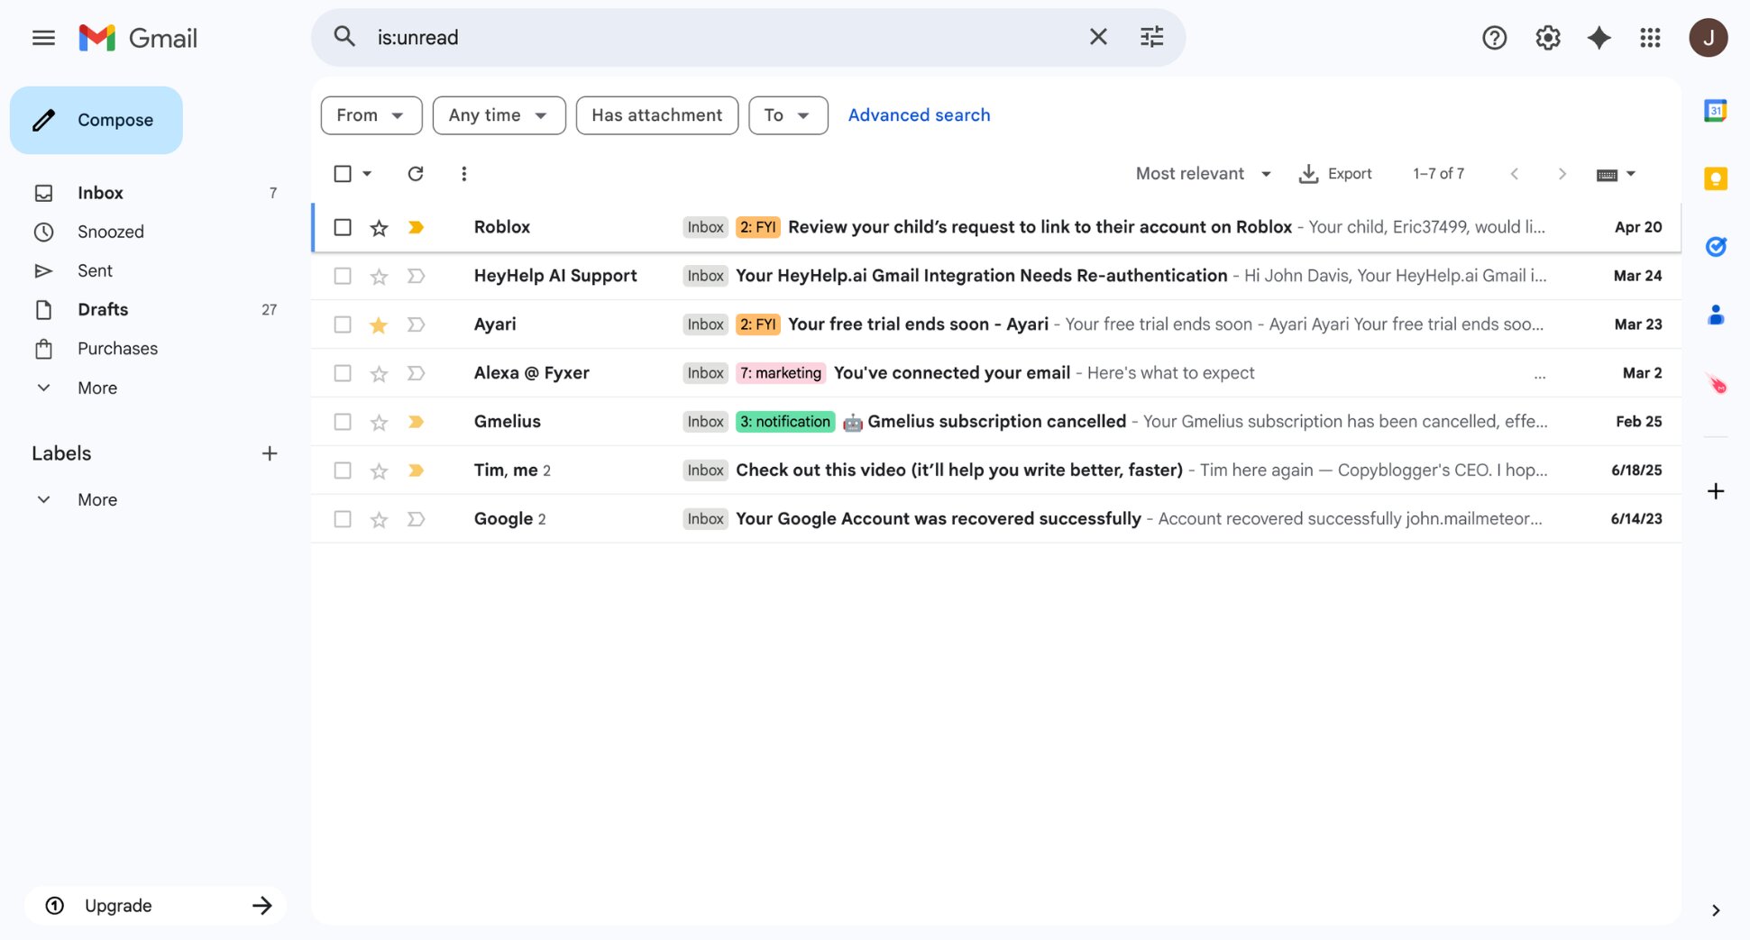Click the Upgrade button
1750x940 pixels.
pyautogui.click(x=155, y=906)
